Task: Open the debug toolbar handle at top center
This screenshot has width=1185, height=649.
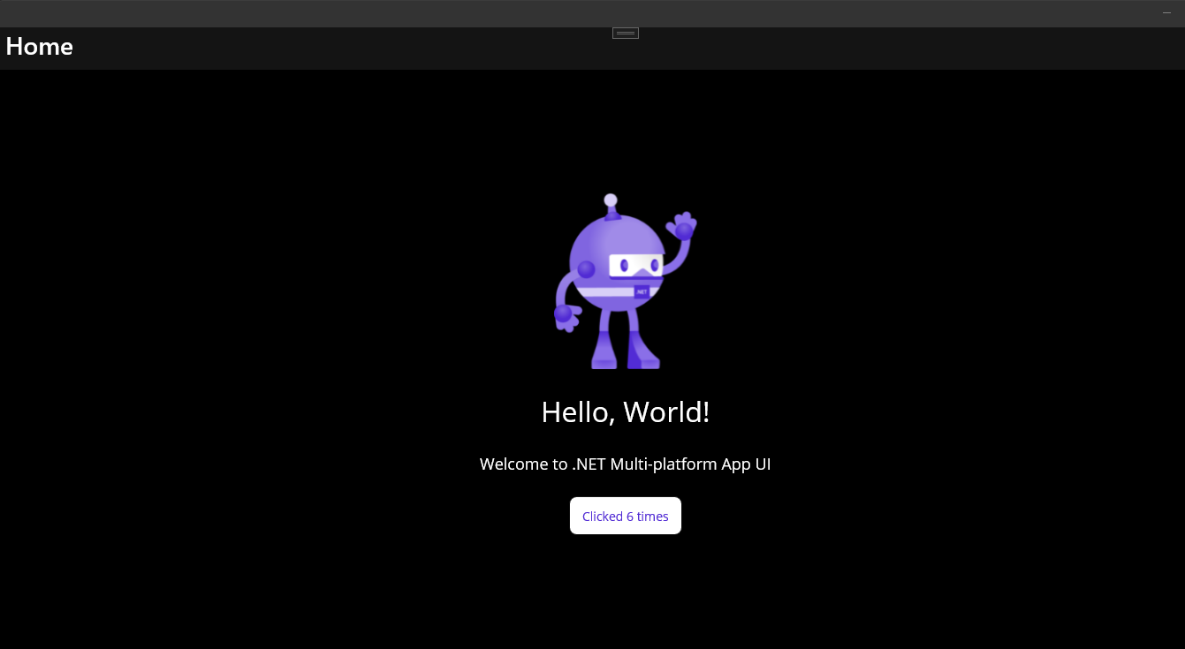Action: [x=626, y=33]
